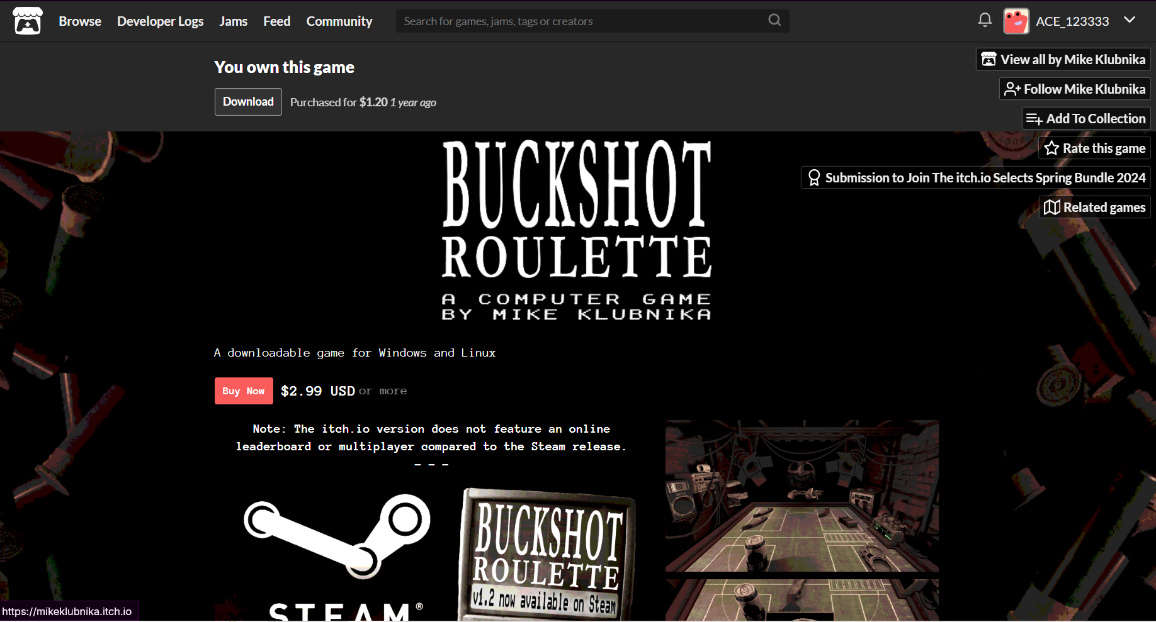Open the first gameplay table screenshot
1156x622 pixels.
802,496
